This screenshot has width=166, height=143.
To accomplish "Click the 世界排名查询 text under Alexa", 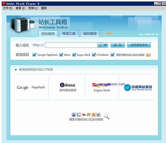I will tap(68, 90).
